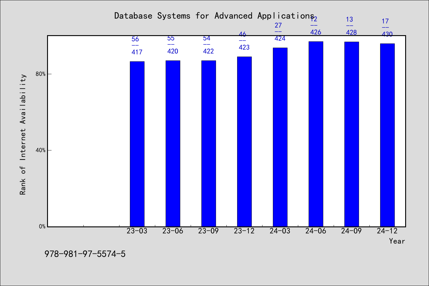Viewport: 429px width, 286px height.
Task: Select the blue bar for 24-03
Action: coord(280,137)
